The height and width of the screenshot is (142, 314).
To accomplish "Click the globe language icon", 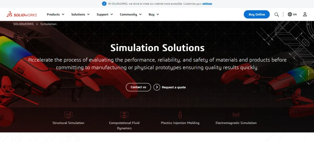I will click(x=290, y=14).
